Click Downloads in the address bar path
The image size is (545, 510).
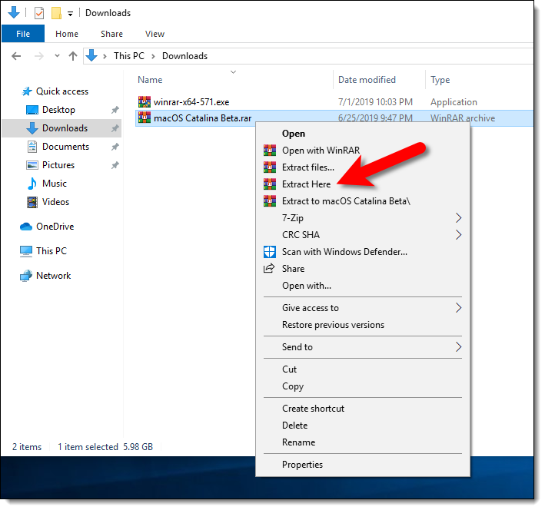[184, 56]
